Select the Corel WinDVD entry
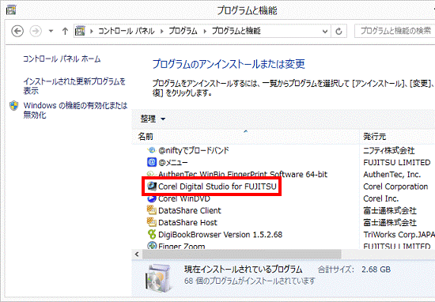 (184, 198)
